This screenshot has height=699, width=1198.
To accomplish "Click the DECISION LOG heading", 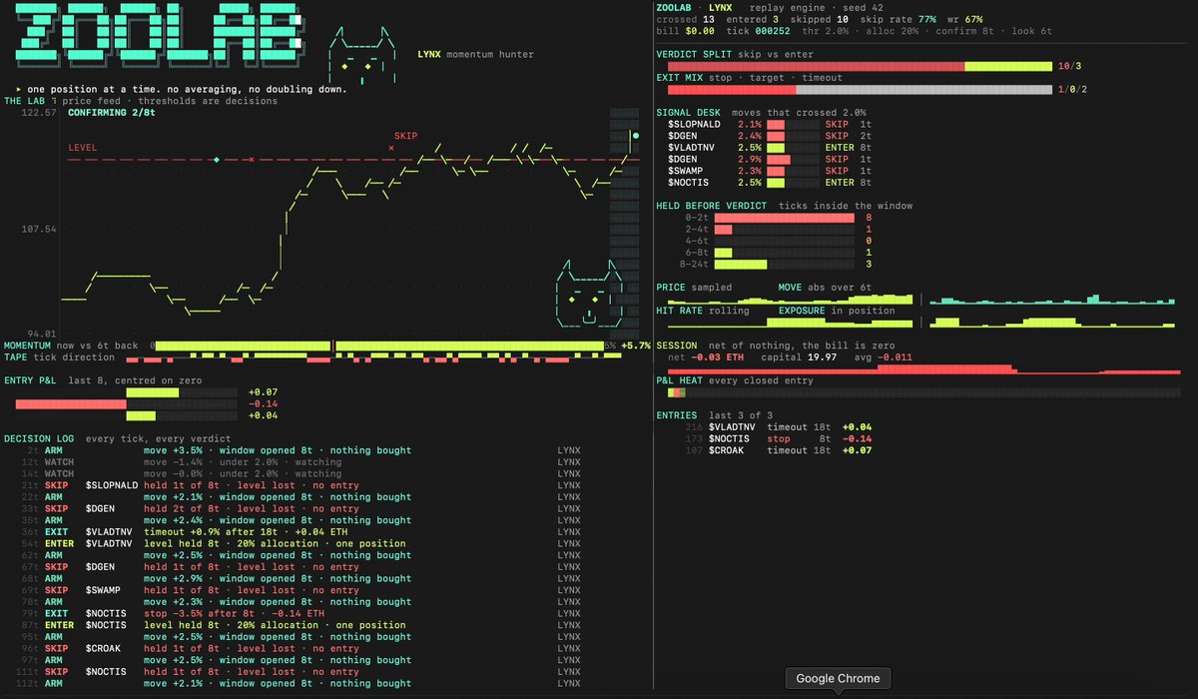I will (x=40, y=439).
